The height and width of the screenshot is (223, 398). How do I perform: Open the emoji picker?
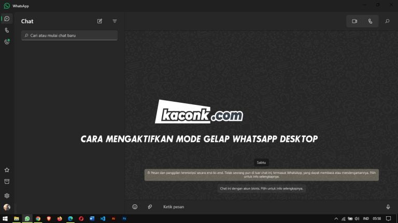click(135, 207)
